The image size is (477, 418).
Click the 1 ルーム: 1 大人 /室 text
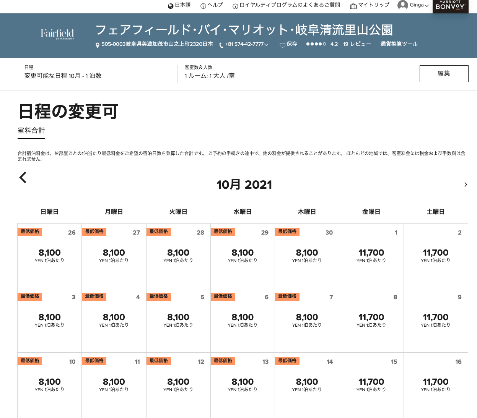pos(210,76)
